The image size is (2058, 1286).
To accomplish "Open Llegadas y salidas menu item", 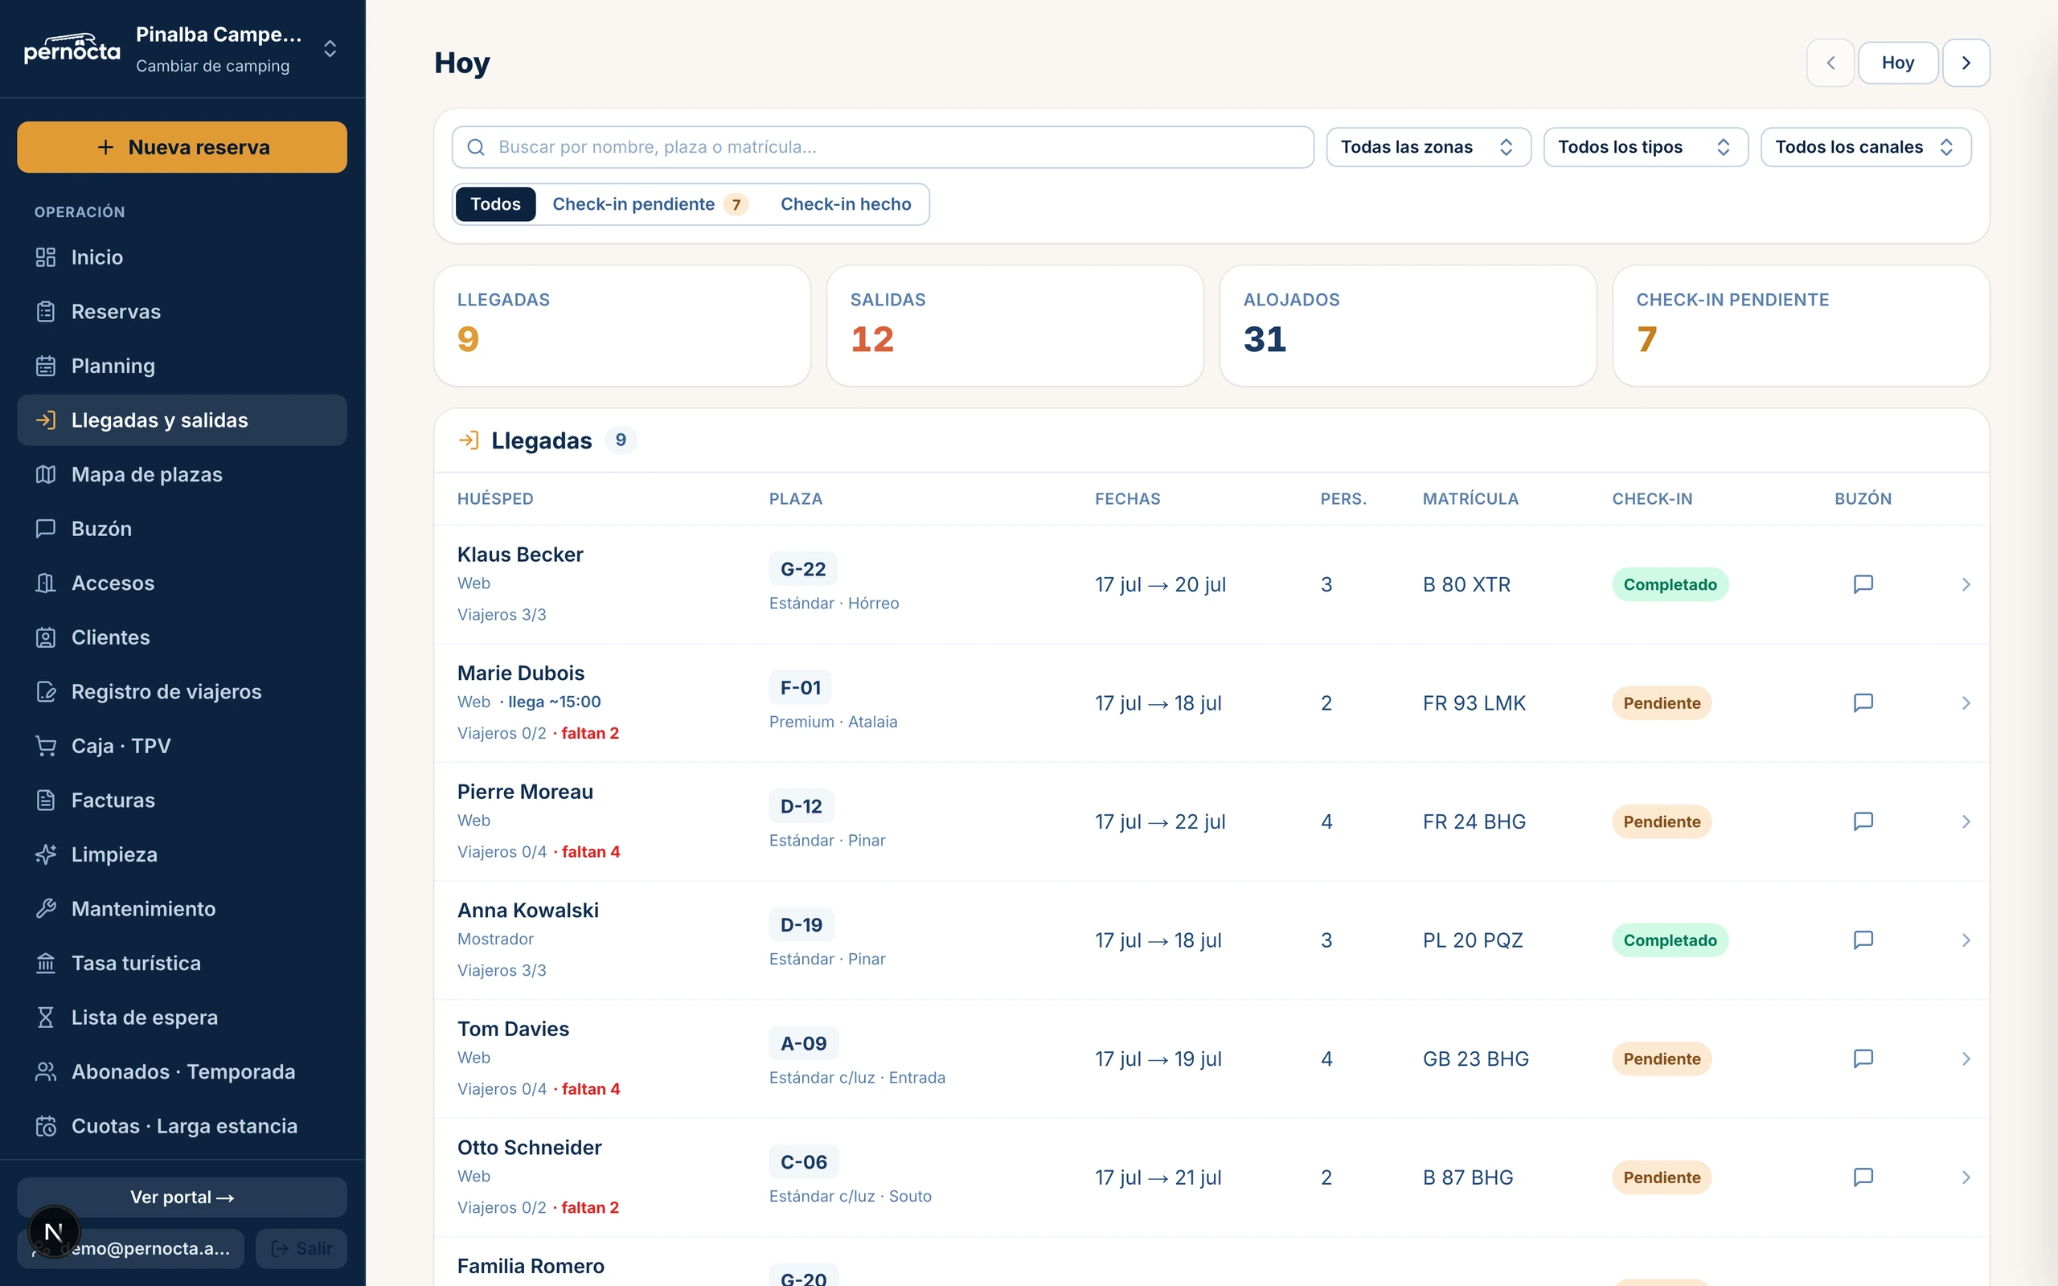I will point(182,420).
